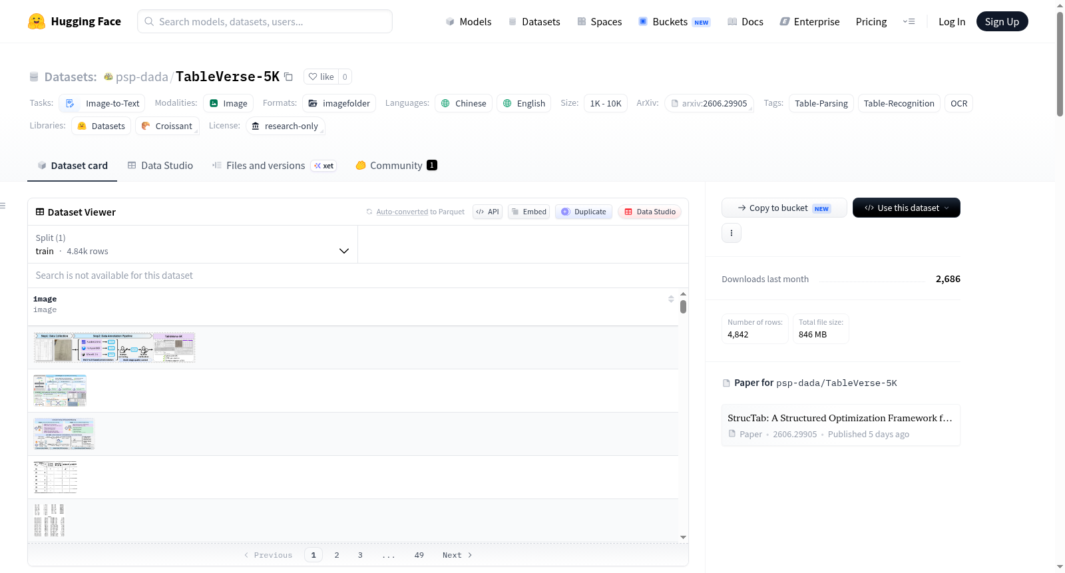Viewport: 1065px width, 573px height.
Task: Open the third dataset image thumbnail
Action: point(64,434)
